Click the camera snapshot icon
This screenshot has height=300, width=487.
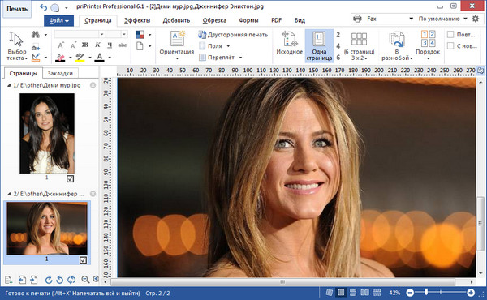coord(36,46)
